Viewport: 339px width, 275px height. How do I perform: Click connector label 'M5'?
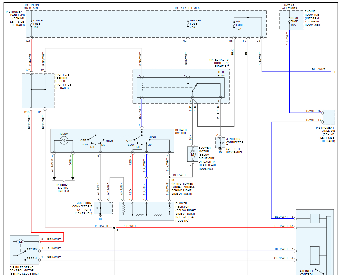coord(231,41)
